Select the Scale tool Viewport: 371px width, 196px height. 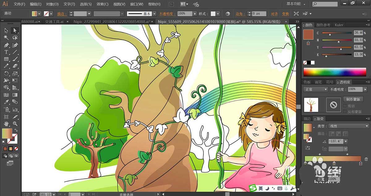pos(15,73)
